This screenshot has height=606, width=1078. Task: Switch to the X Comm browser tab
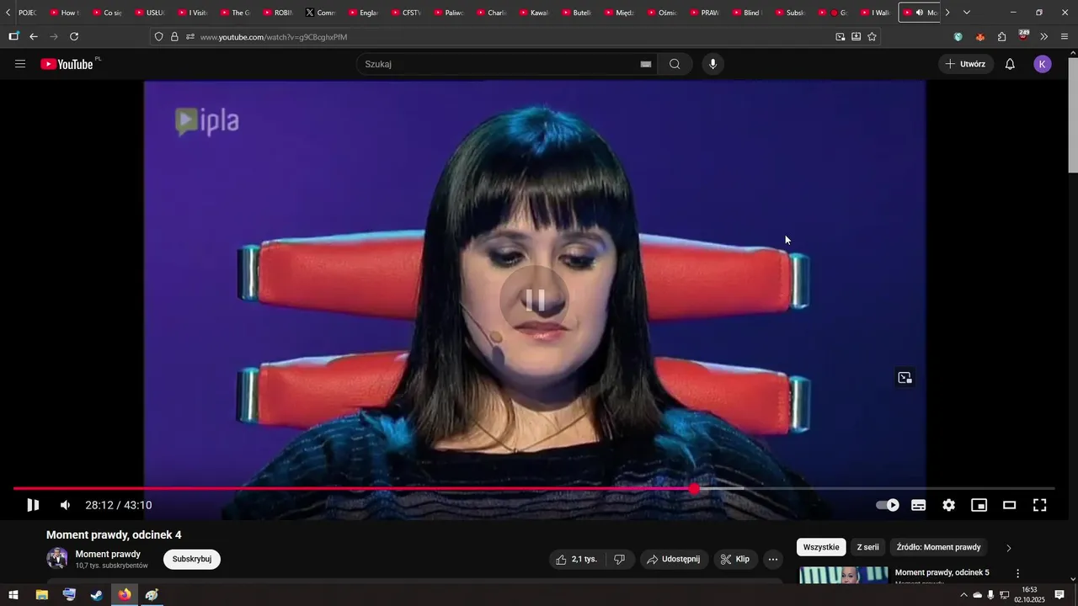click(x=320, y=13)
